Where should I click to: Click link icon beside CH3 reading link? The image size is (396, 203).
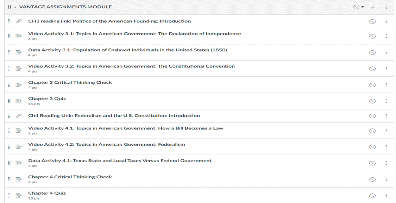18,21
